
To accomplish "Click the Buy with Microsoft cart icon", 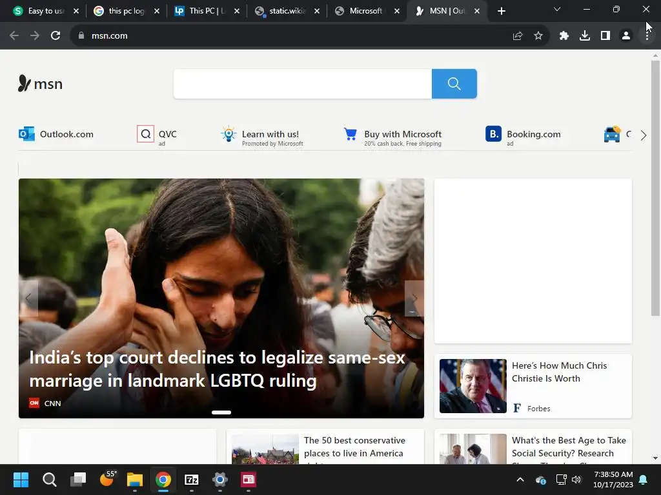I will pos(351,134).
